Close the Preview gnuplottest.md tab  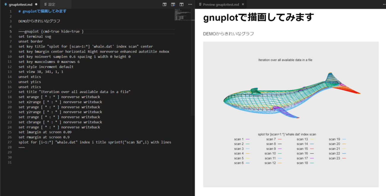[243, 4]
